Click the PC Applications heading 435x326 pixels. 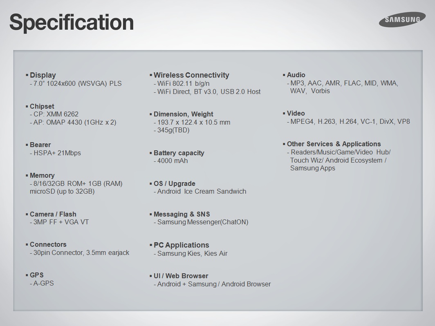(x=182, y=245)
